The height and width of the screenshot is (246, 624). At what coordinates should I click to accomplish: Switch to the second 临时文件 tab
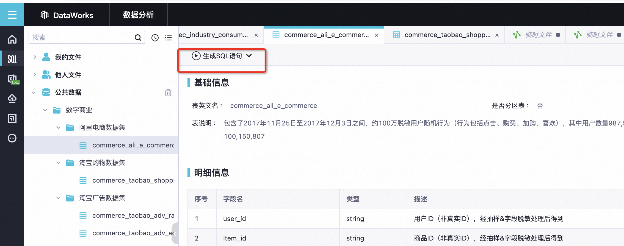595,35
